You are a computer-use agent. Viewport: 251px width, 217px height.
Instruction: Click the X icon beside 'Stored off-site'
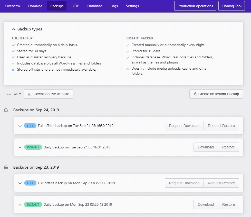[x=13, y=70]
